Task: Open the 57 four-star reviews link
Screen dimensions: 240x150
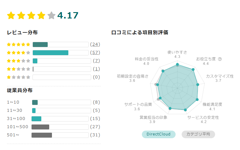Action: [95, 53]
